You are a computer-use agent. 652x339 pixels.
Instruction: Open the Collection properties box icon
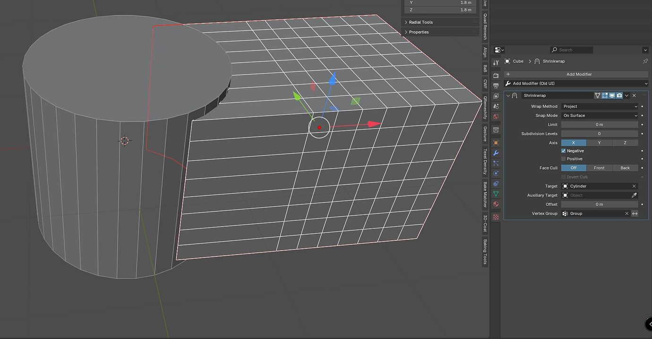pos(496,130)
